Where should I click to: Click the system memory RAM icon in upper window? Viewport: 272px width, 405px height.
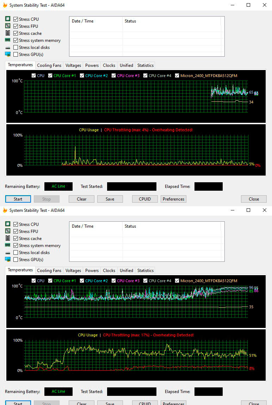click(8, 40)
